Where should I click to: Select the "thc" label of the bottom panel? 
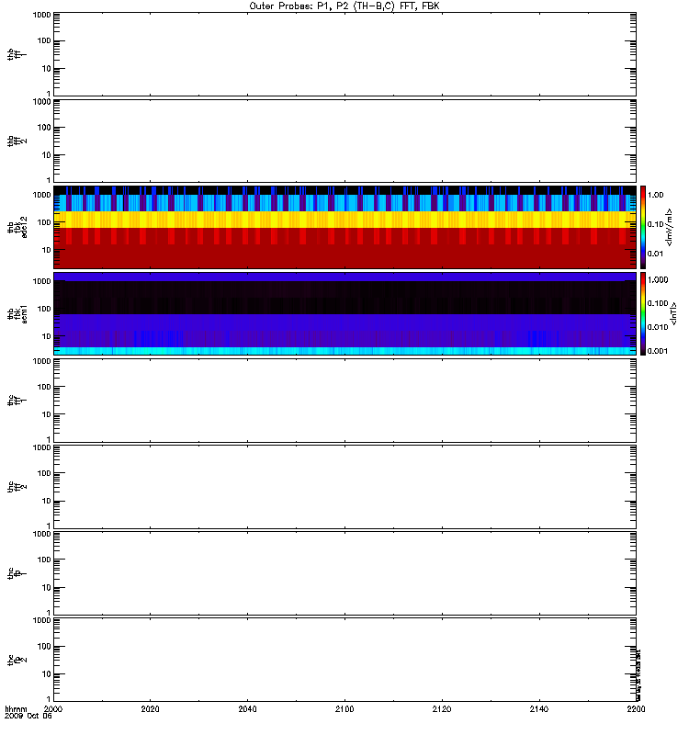[x=10, y=660]
